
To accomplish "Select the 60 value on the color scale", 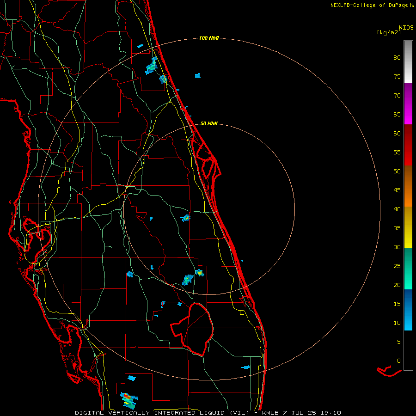I will [397, 134].
